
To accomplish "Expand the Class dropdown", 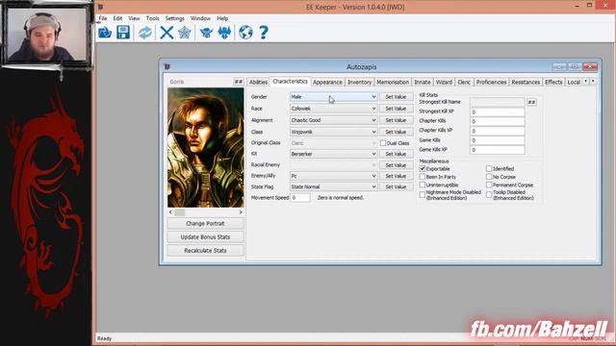I will (x=334, y=132).
